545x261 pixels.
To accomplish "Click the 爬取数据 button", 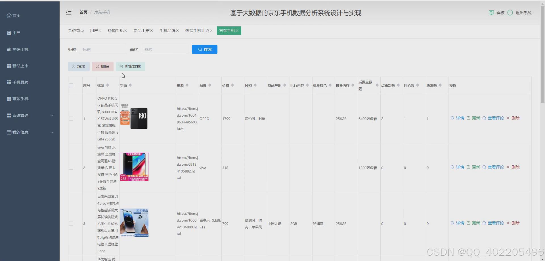I will tap(131, 66).
